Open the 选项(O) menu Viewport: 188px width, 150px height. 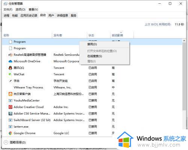point(20,9)
